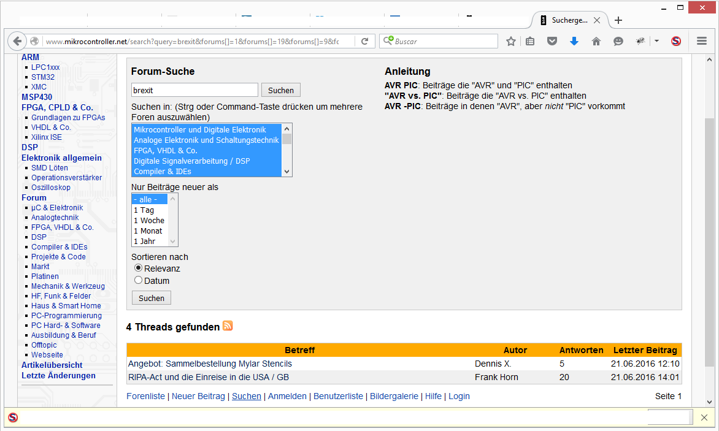
Task: Open the 'Haus & Smart Home' forum link
Action: point(66,305)
